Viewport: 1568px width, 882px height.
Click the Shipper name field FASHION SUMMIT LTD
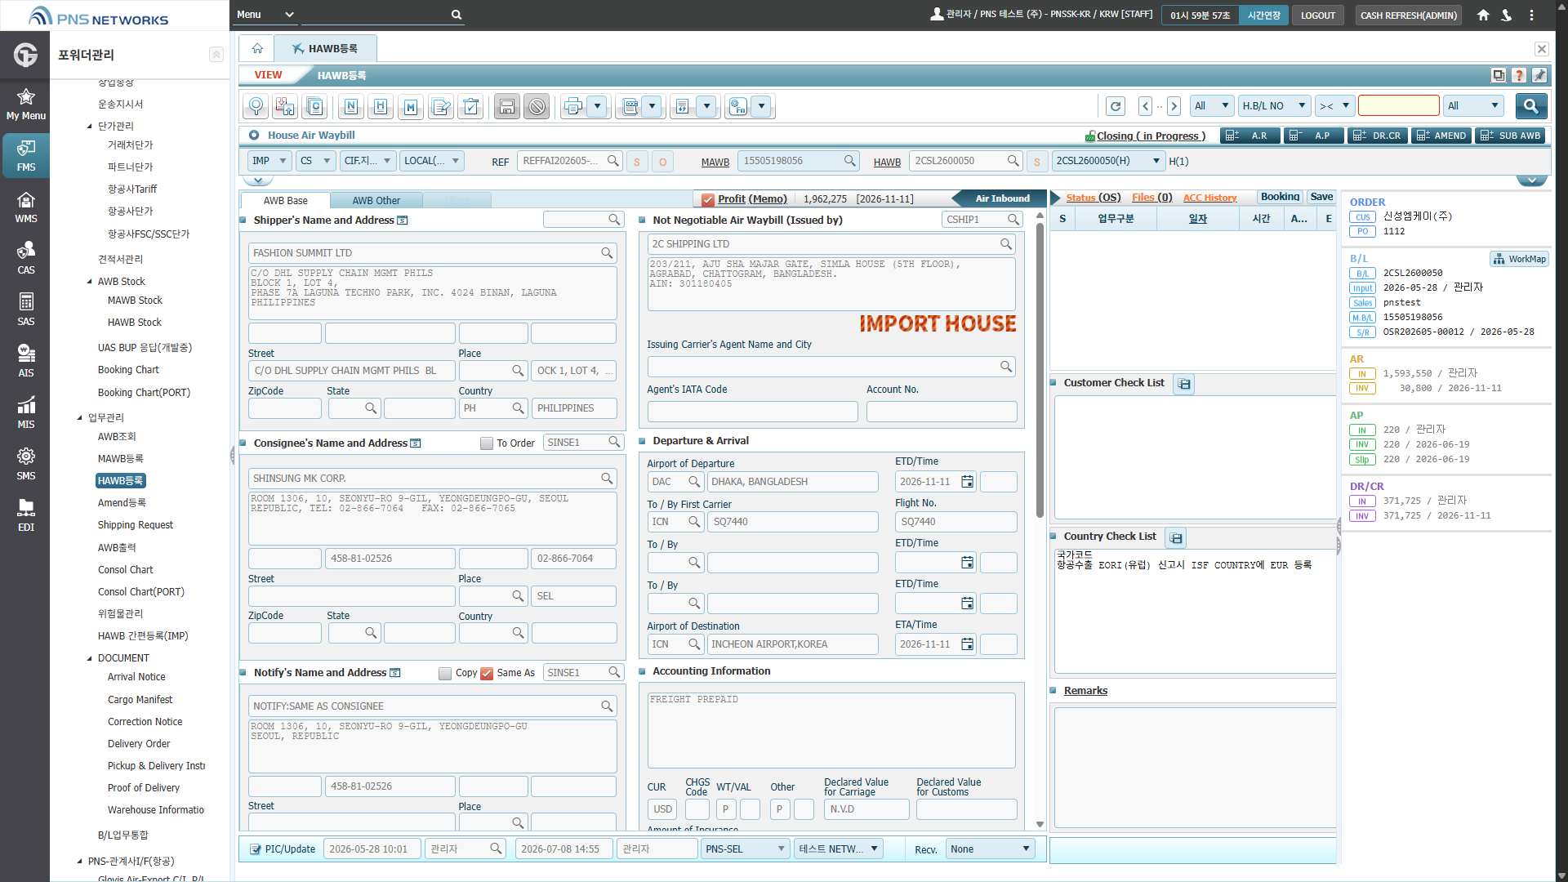pos(432,253)
